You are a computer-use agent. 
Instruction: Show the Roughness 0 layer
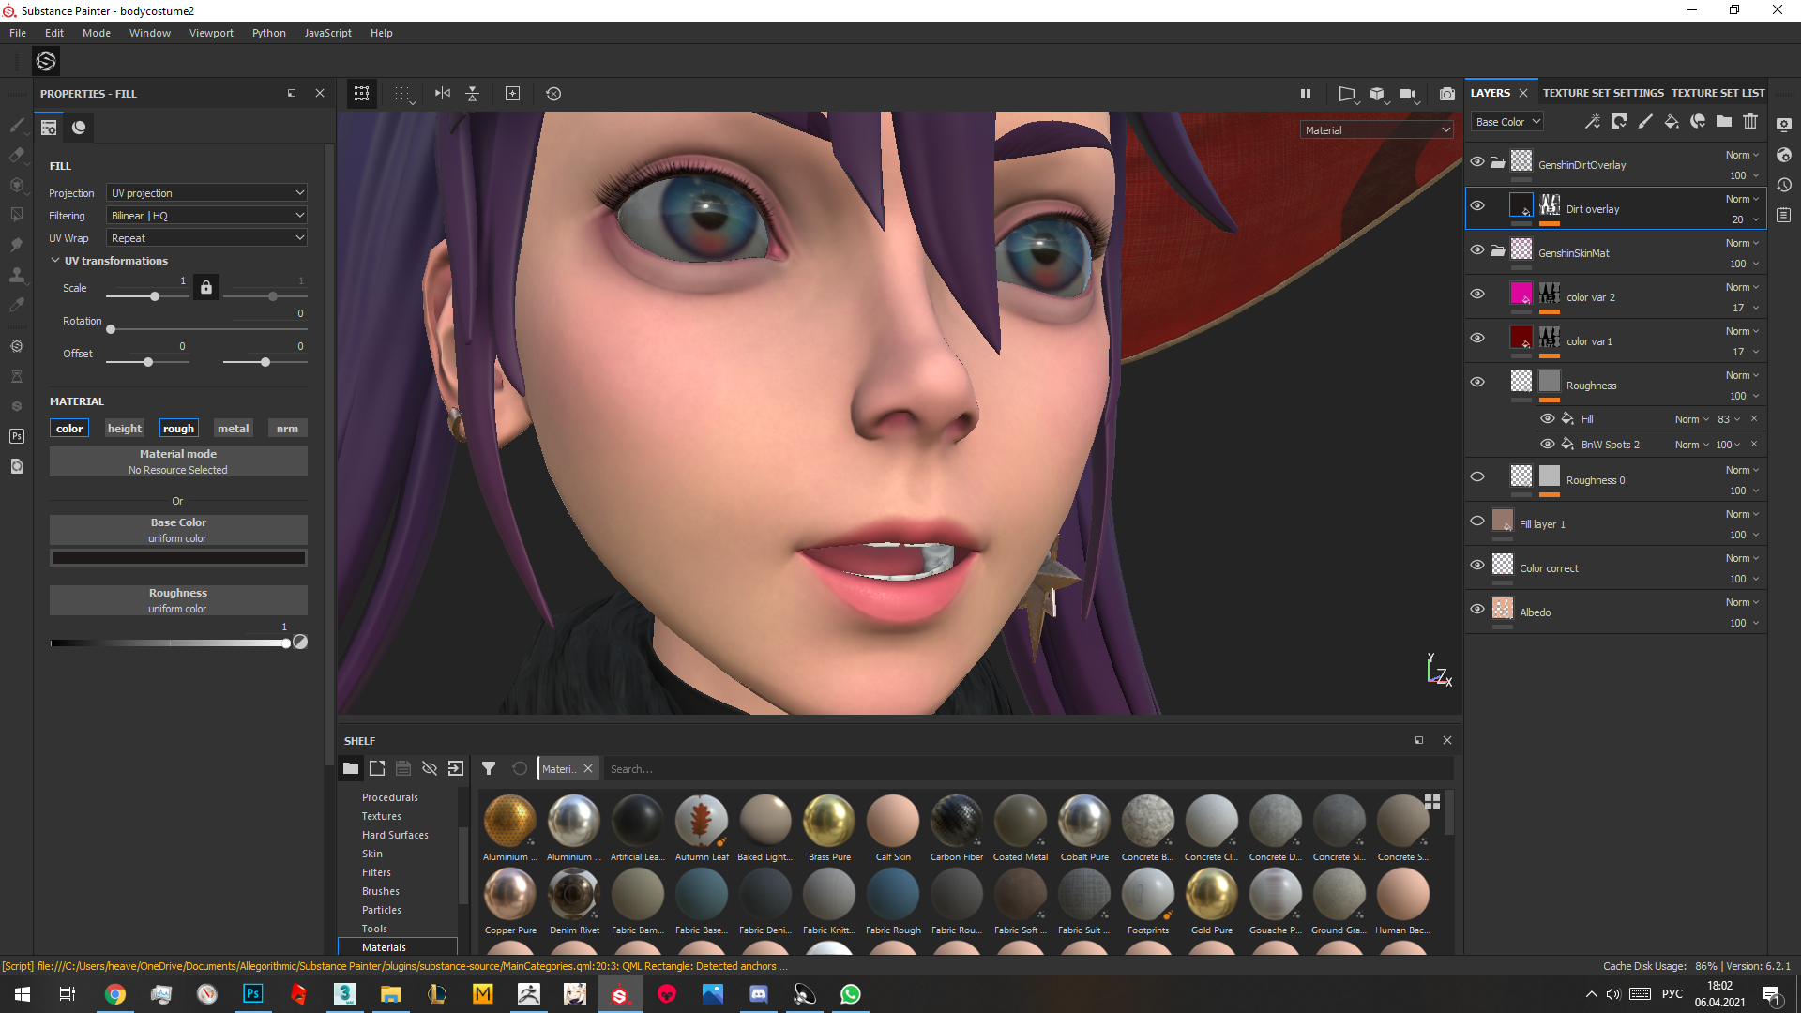1477,477
